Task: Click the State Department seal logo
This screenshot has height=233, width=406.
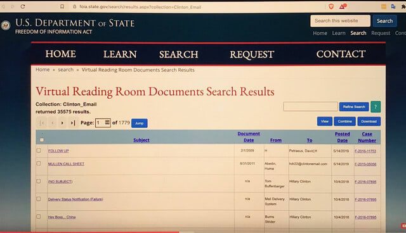Action: click(x=6, y=25)
